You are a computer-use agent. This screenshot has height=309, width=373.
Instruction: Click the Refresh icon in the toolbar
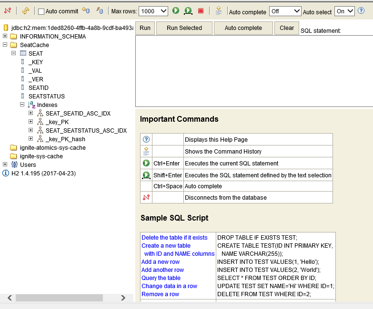click(x=26, y=11)
